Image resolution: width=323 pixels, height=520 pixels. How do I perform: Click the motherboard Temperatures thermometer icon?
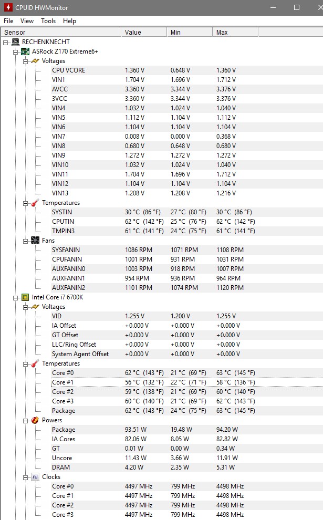pyautogui.click(x=35, y=203)
